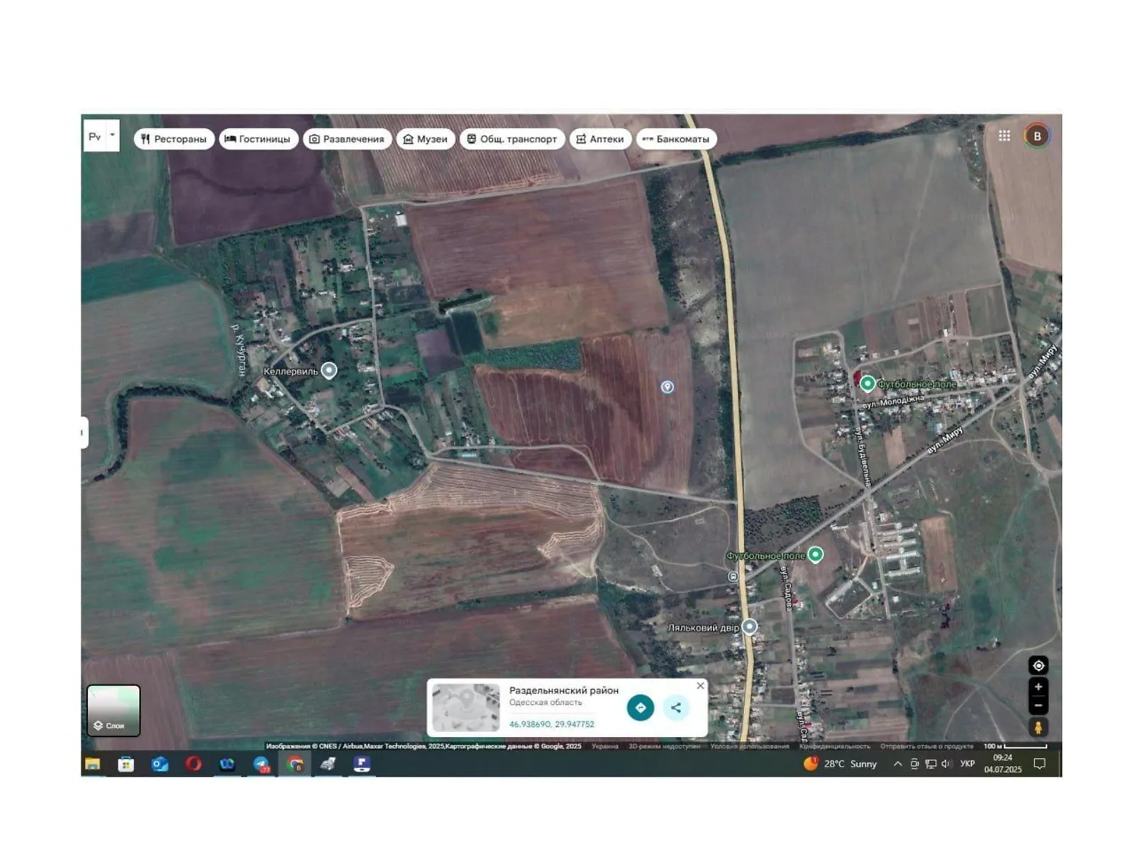Screen dimensions: 1135x851
Task: Filter by Гостиницы category
Action: pyautogui.click(x=258, y=139)
